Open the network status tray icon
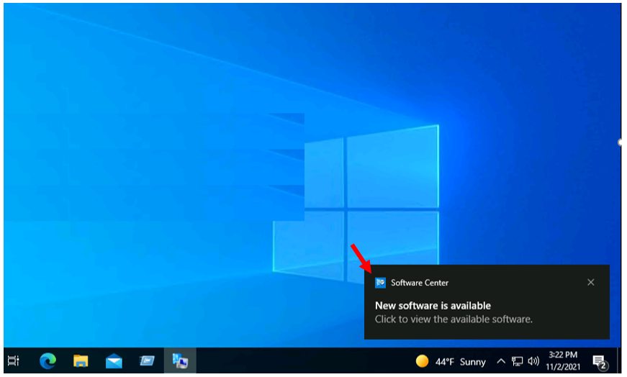The height and width of the screenshot is (377, 627). pos(518,361)
